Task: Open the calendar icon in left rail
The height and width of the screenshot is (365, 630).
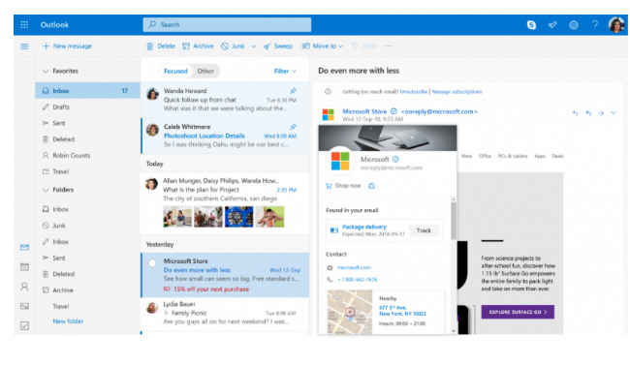Action: pyautogui.click(x=24, y=267)
